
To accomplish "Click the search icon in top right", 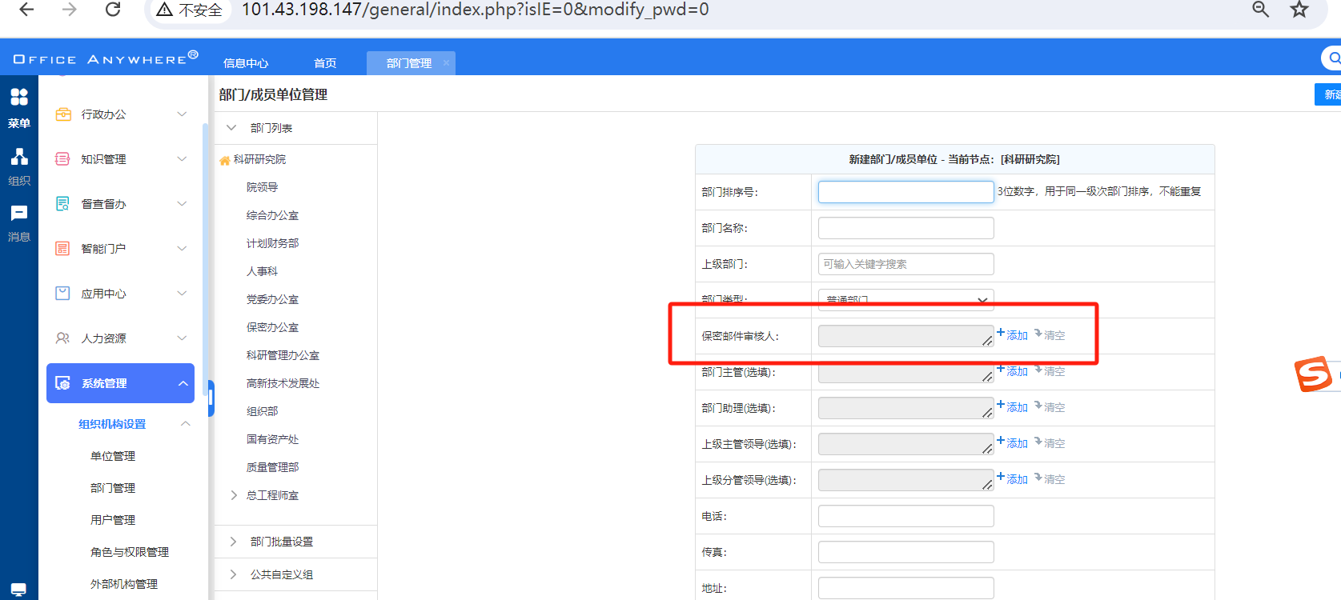I will (1333, 58).
